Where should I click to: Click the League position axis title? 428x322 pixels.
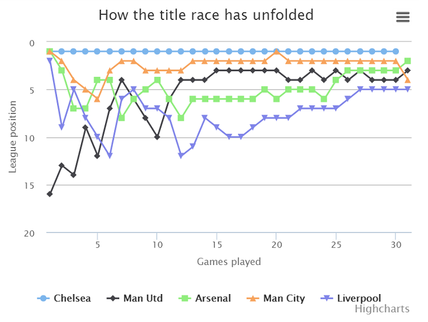coord(13,137)
